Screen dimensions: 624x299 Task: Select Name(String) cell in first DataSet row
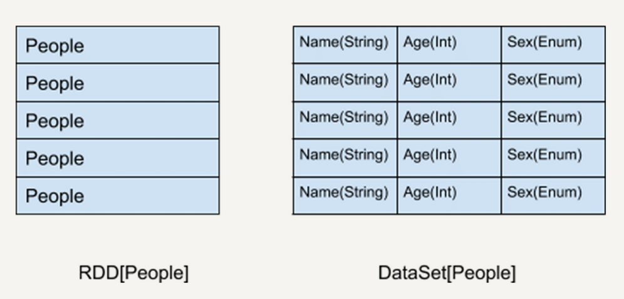point(345,44)
